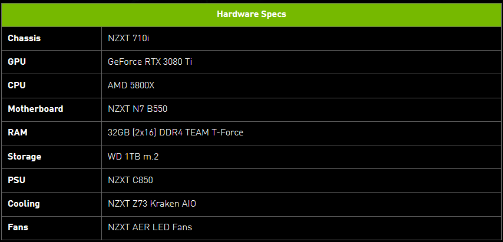This screenshot has height=242, width=503.
Task: Click the GeForce RTX 3080 Ti text
Action: tap(150, 62)
